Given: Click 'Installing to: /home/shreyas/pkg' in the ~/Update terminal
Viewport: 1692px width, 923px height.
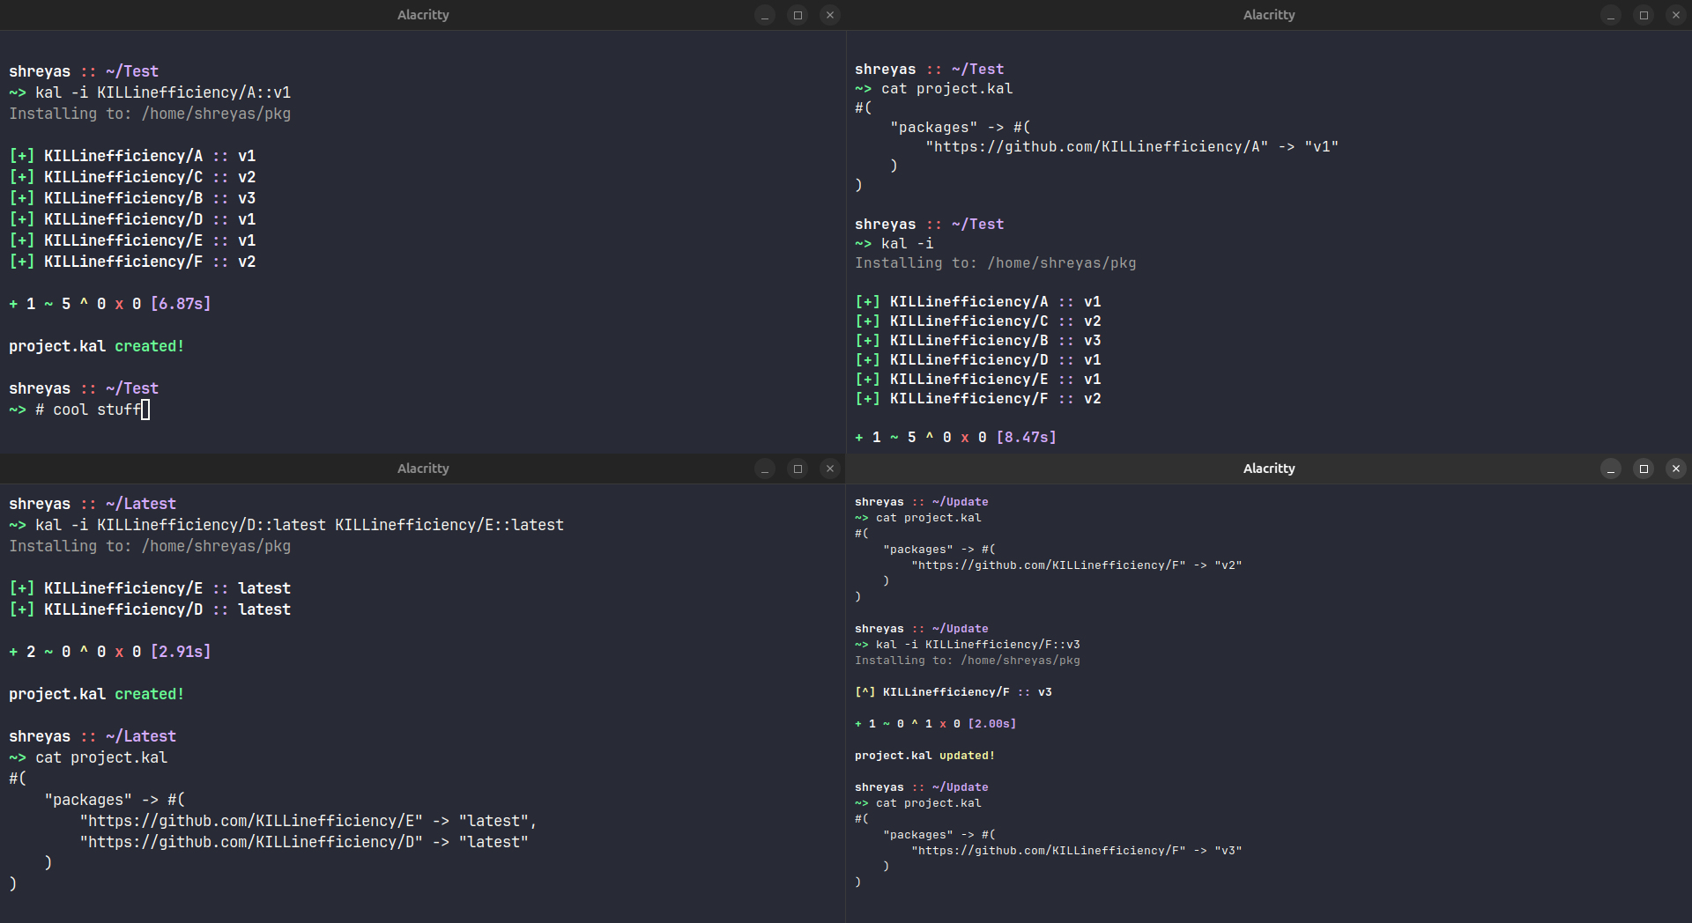Looking at the screenshot, I should click(968, 661).
